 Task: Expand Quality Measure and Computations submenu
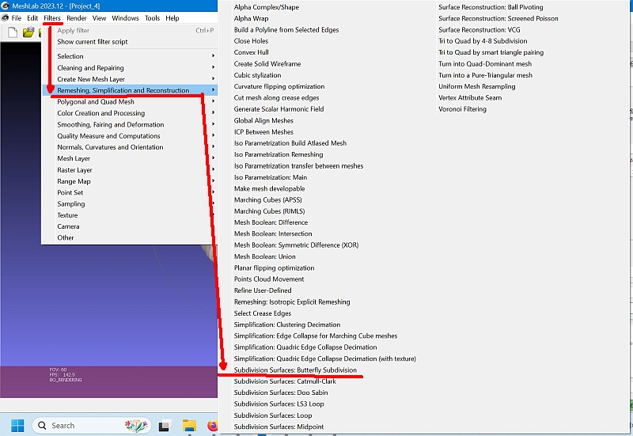coord(129,135)
